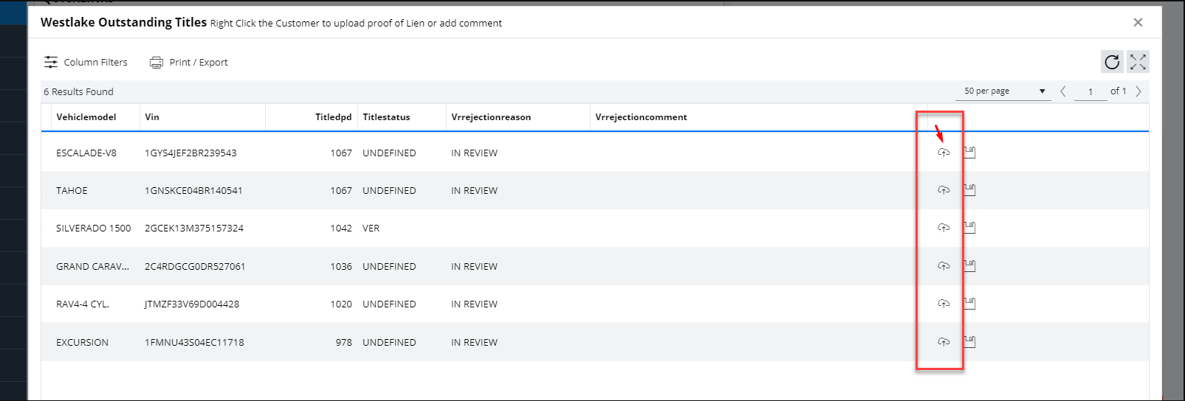
Task: Click save icon in RAV4-4 CYL. row
Action: coord(969,304)
